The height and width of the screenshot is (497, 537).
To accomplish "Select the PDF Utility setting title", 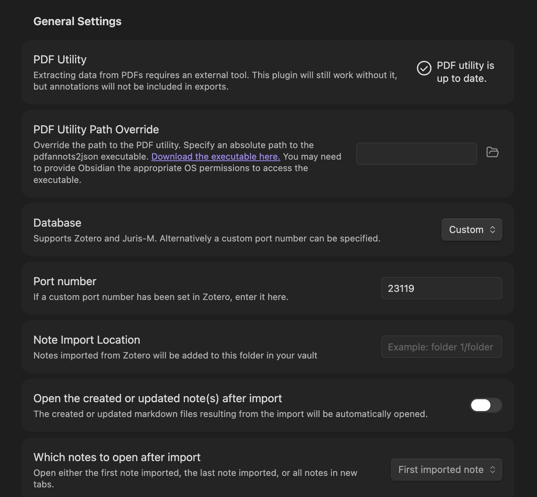I will pyautogui.click(x=60, y=60).
